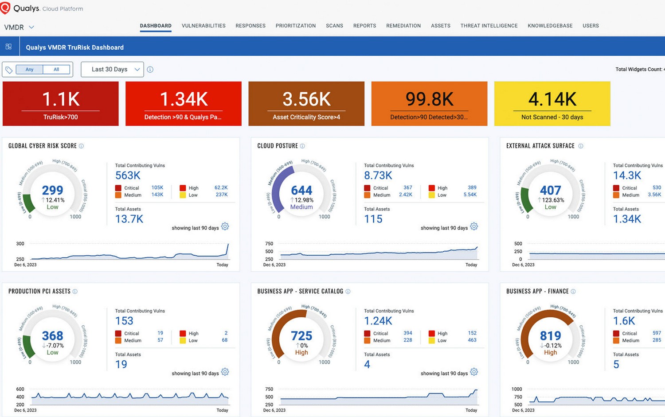Viewport: 665px width, 417px height.
Task: Select the Any tag filter option
Action: coord(29,70)
